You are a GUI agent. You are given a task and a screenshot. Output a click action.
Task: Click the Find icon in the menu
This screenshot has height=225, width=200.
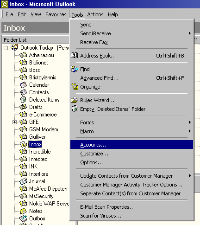pos(75,69)
